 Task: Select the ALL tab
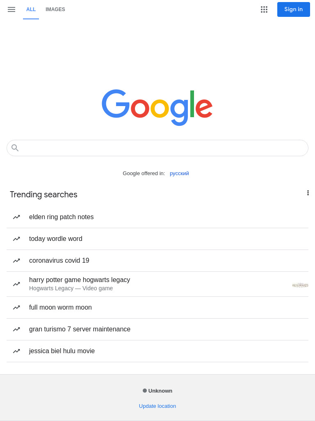[x=31, y=9]
